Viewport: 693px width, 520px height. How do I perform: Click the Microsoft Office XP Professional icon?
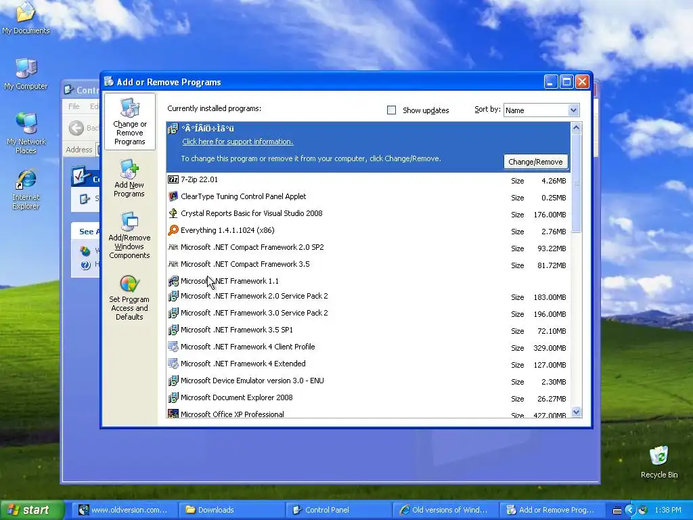point(173,414)
